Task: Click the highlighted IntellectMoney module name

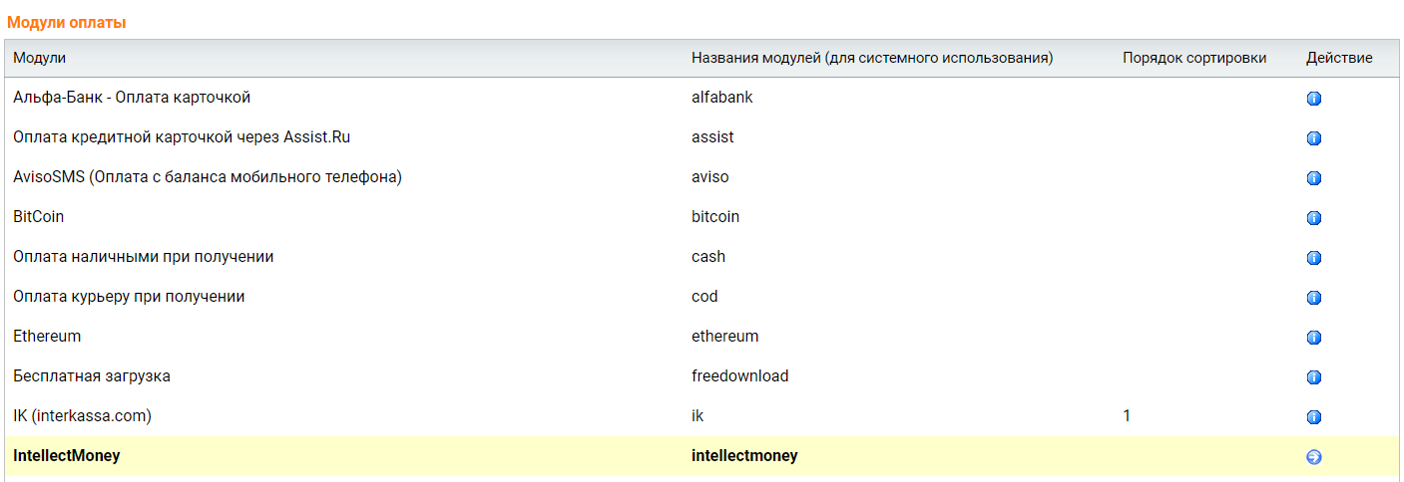Action: click(66, 456)
